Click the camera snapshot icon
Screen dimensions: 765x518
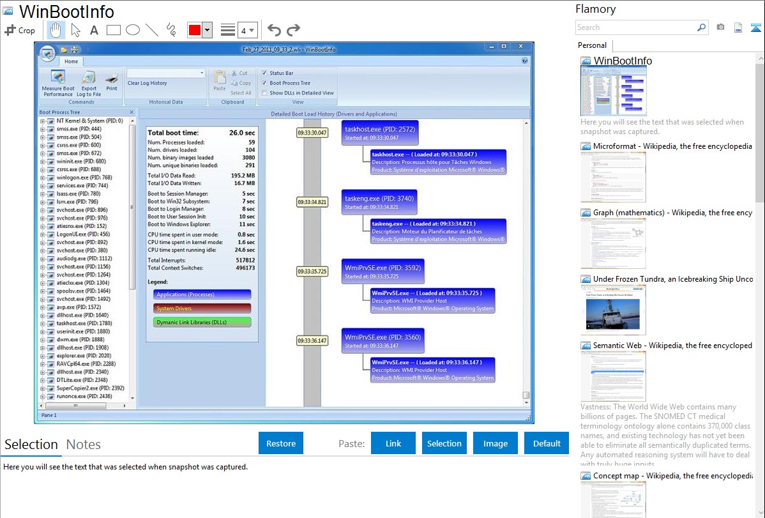point(720,27)
